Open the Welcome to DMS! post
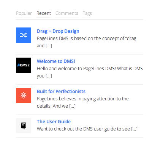This screenshot has width=152, height=145. (x=56, y=61)
